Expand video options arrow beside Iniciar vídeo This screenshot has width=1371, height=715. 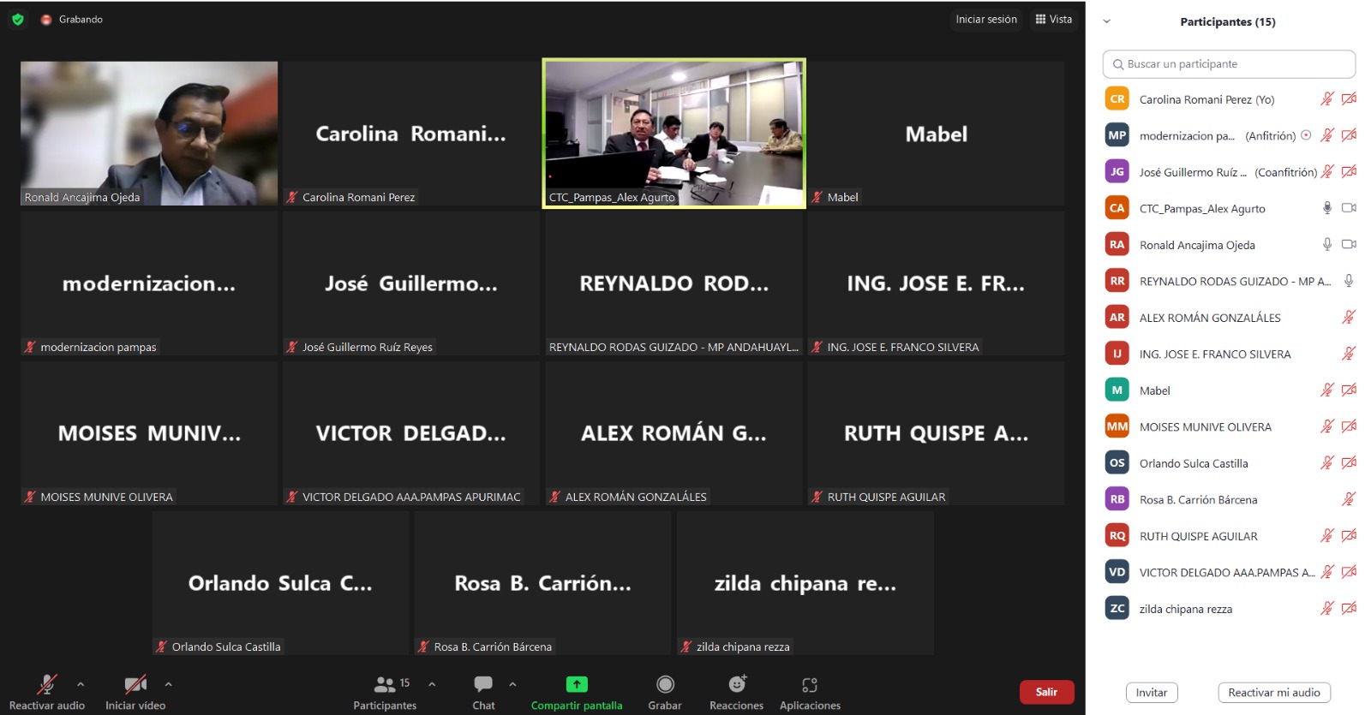click(x=168, y=684)
